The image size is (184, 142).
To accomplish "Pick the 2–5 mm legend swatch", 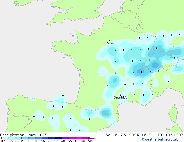I will click(x=25, y=138).
